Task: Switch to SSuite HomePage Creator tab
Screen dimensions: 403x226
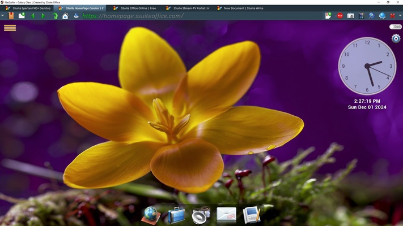Action: click(x=81, y=8)
